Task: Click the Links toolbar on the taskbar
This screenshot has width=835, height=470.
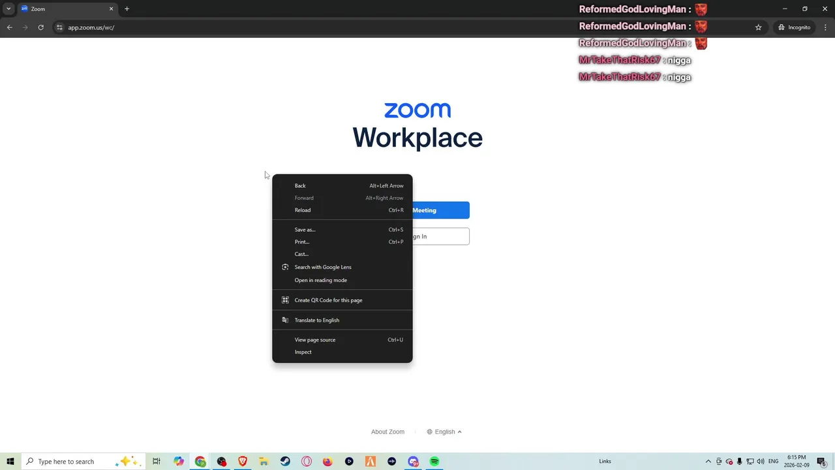Action: 605,462
